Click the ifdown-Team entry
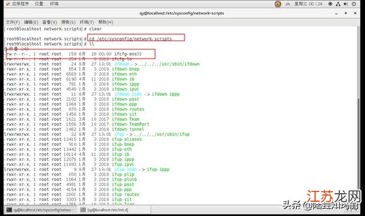Viewport: 365px width, 216px height. (x=125, y=119)
